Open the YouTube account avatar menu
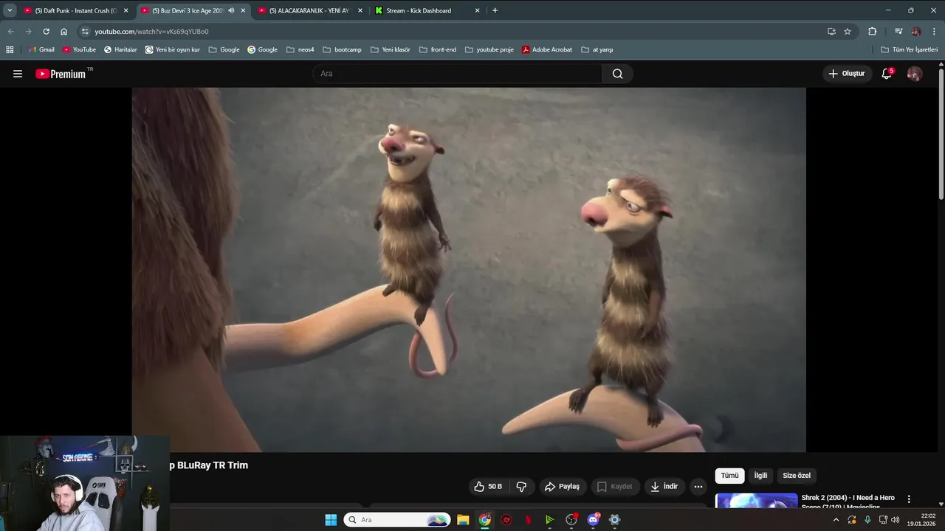The width and height of the screenshot is (945, 531). [x=914, y=74]
